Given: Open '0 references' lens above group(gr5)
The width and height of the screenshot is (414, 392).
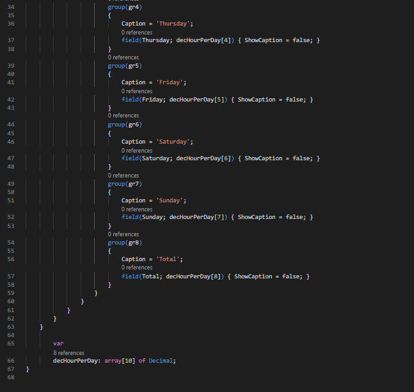Looking at the screenshot, I should tap(123, 57).
